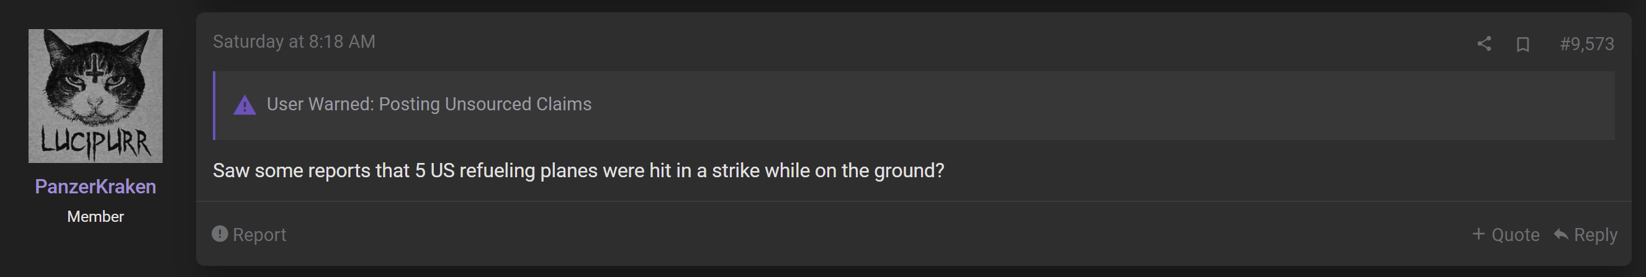This screenshot has width=1646, height=277.
Task: Open the permalink for post #9,573
Action: coord(1586,44)
